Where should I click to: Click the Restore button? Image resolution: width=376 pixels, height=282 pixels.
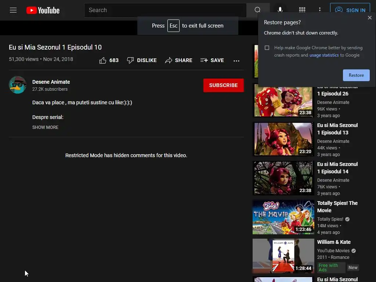pos(356,75)
